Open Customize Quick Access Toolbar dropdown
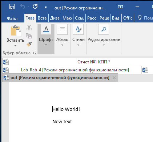The width and height of the screenshot is (153, 142). 45,7
